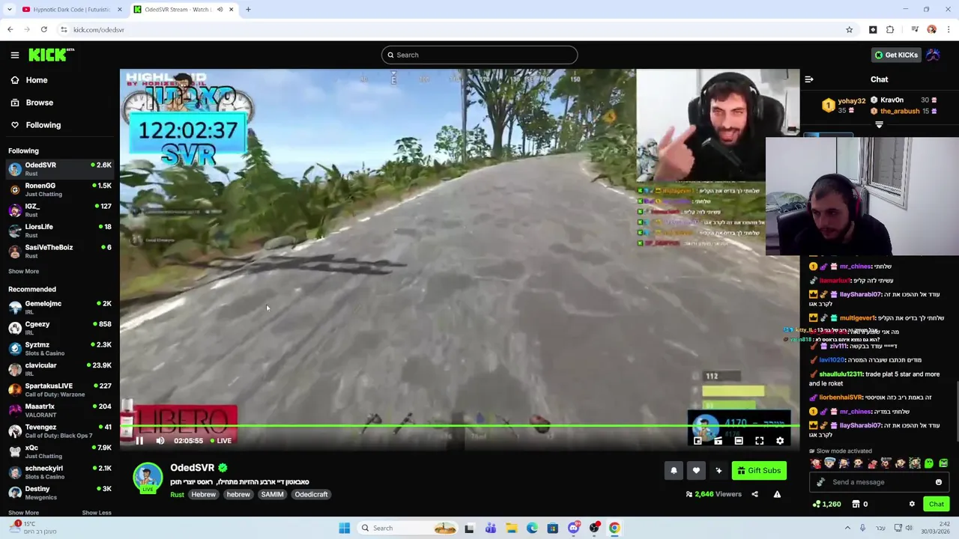Pause the live stream

pos(139,441)
